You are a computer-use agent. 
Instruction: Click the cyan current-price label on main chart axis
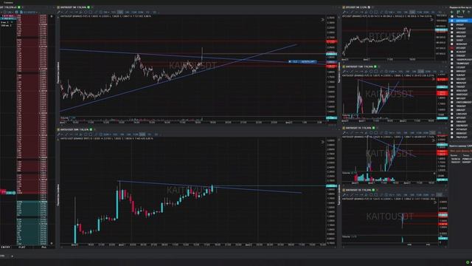click(331, 54)
